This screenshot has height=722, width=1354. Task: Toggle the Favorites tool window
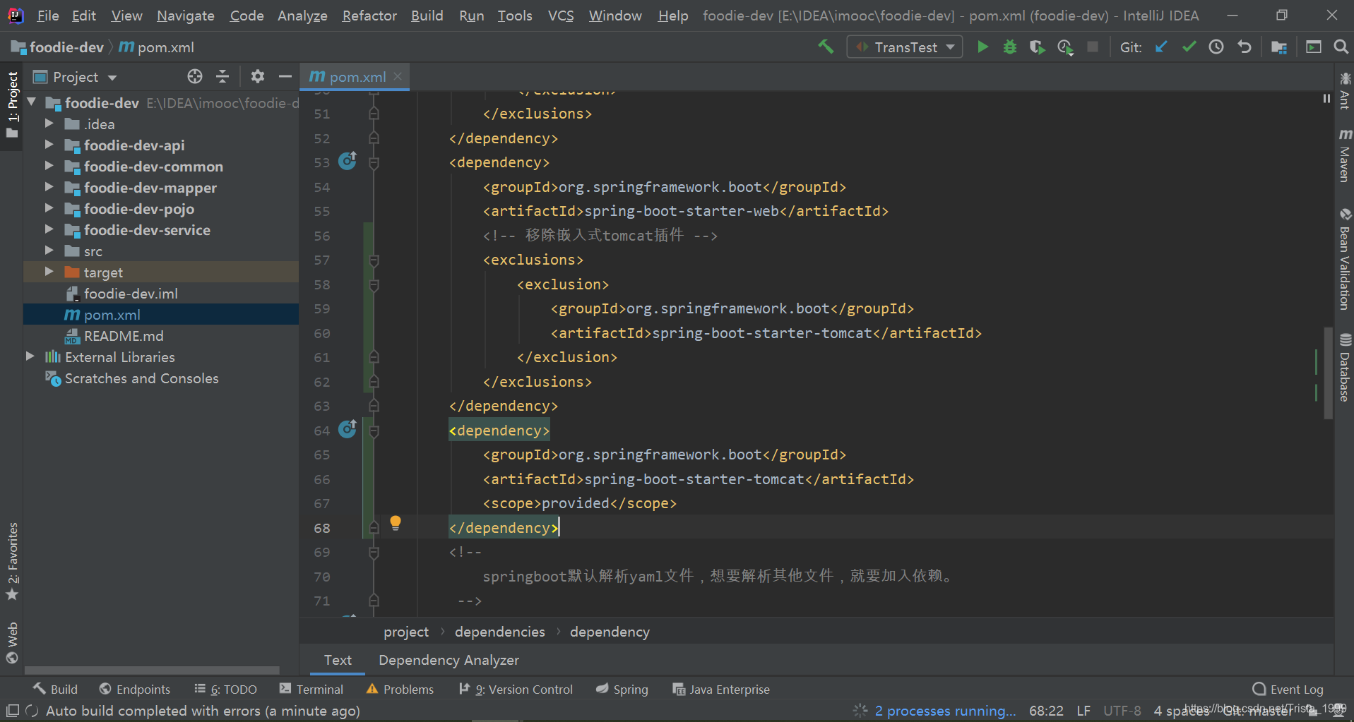pos(12,562)
